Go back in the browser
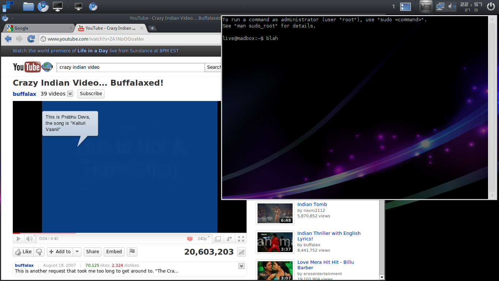The height and width of the screenshot is (281, 499). [x=8, y=39]
